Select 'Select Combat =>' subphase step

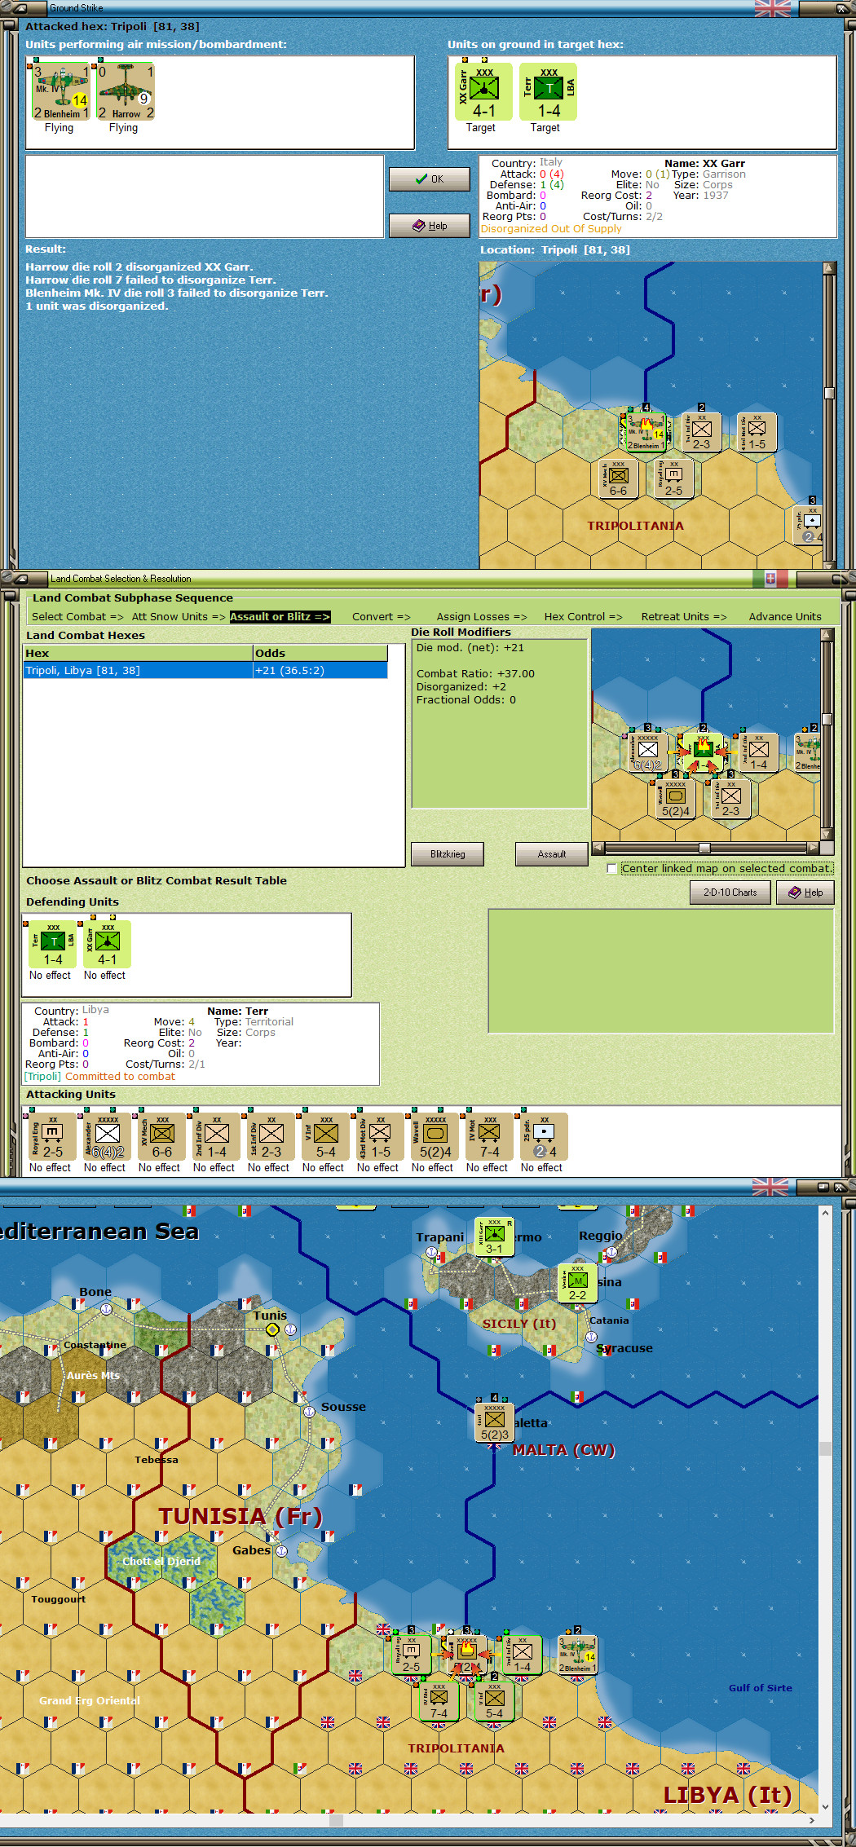[x=77, y=617]
